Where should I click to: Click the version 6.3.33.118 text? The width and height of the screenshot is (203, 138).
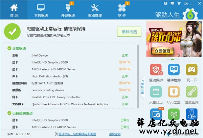coord(19,134)
